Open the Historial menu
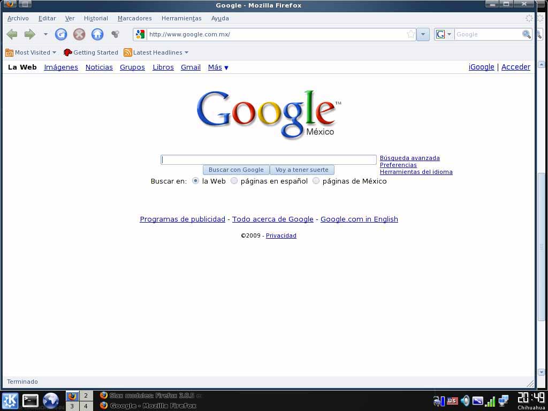Screen dimensions: 548x411 point(96,19)
